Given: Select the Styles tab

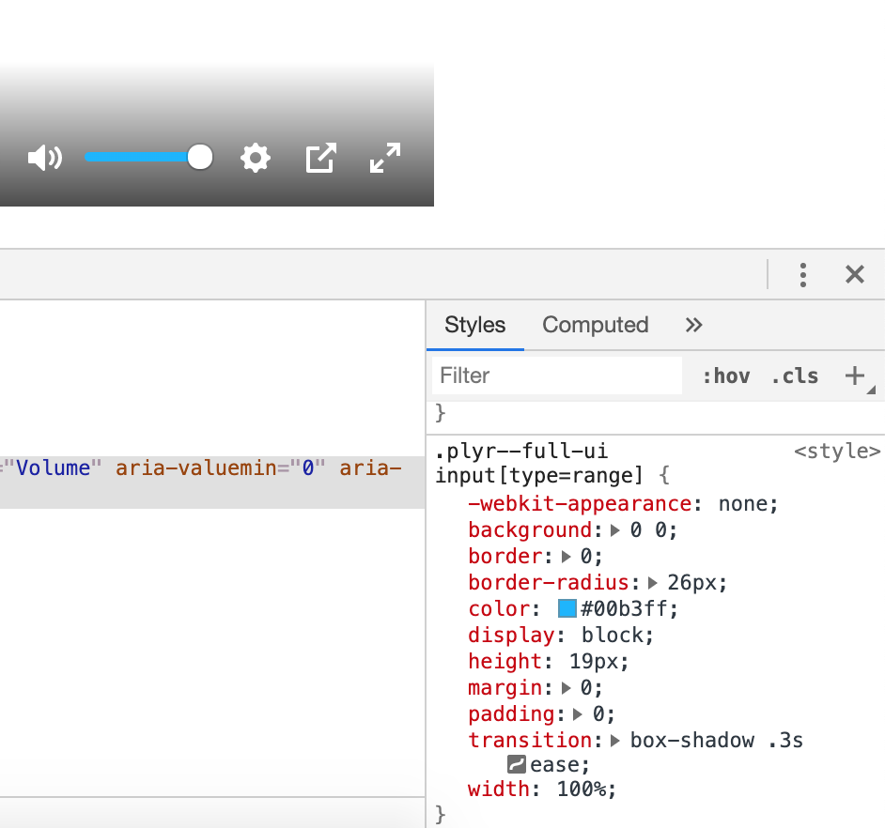Looking at the screenshot, I should pos(474,325).
